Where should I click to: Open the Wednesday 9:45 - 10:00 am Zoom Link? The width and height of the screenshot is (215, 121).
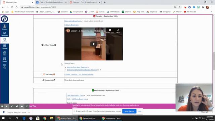pos(77,99)
